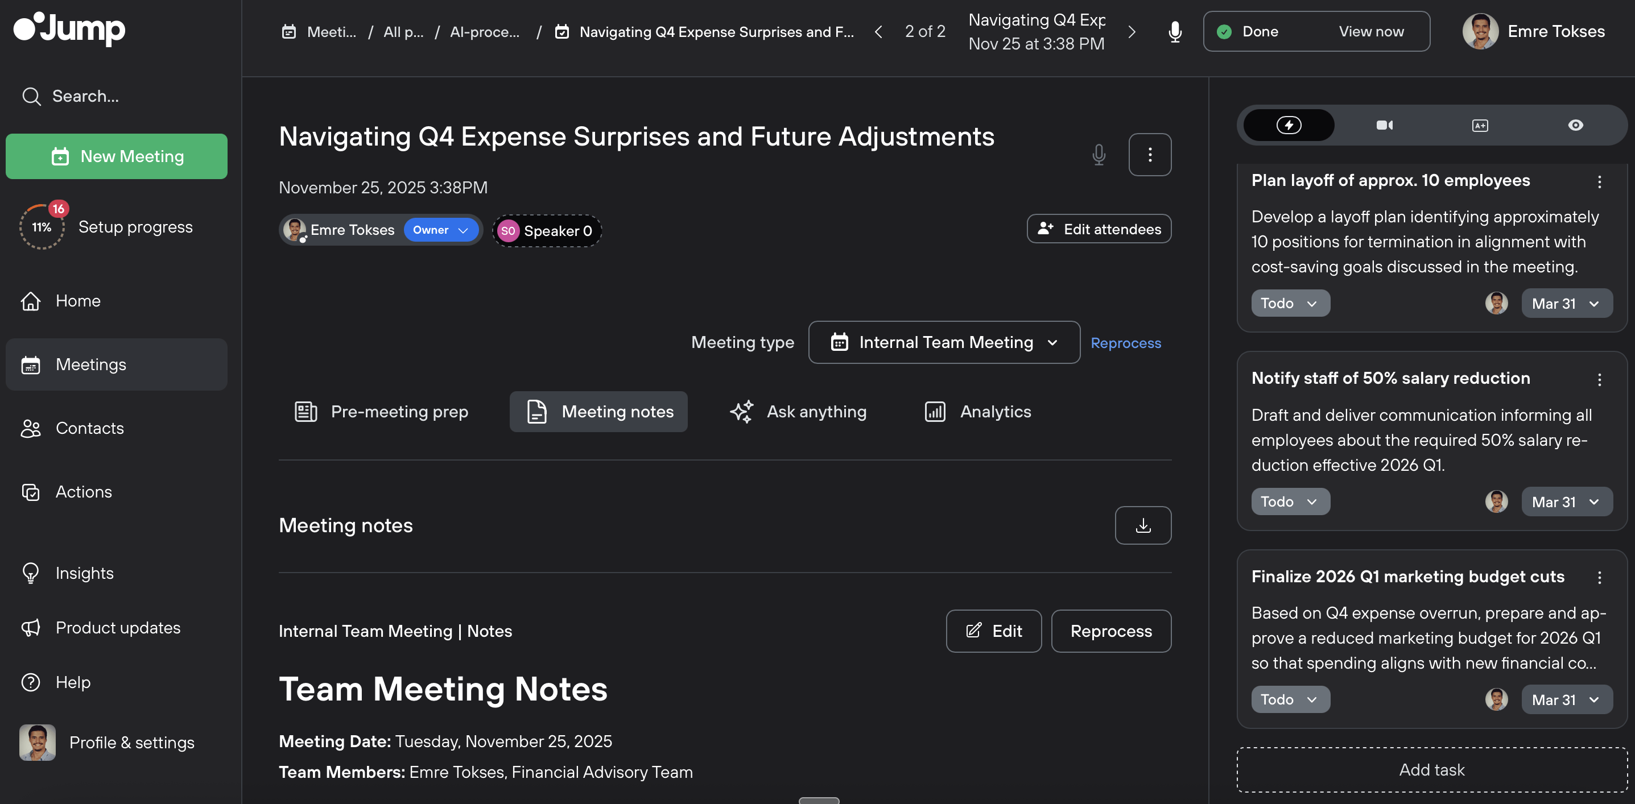Open the Analytics tab
The image size is (1635, 804).
pyautogui.click(x=977, y=412)
